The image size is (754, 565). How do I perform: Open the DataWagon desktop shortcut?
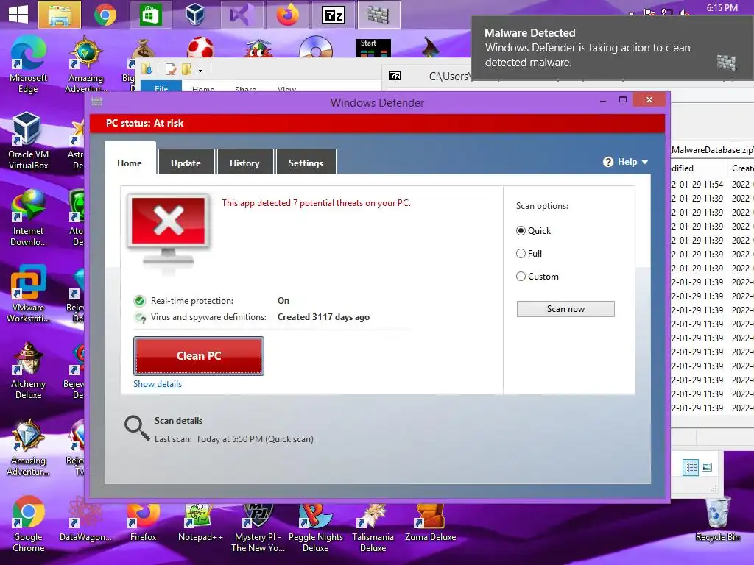(x=85, y=519)
